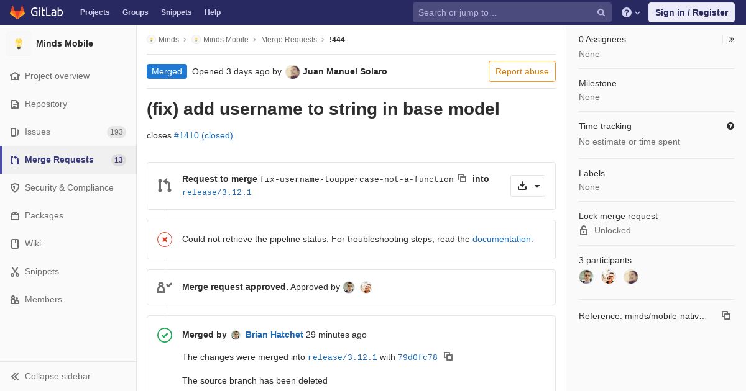This screenshot has height=391, width=746.
Task: Go to Snippets in the top navigation
Action: pyautogui.click(x=176, y=12)
